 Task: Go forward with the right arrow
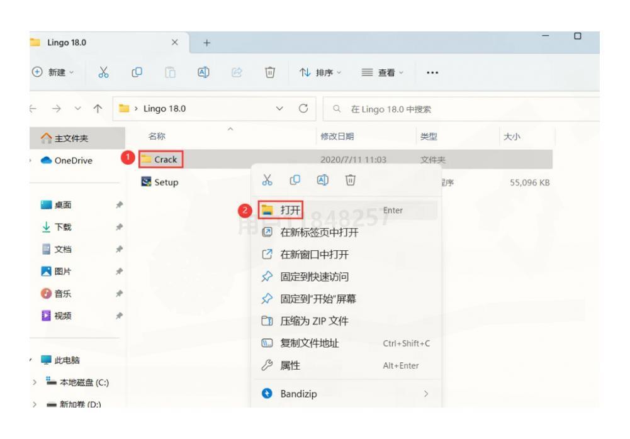[57, 108]
